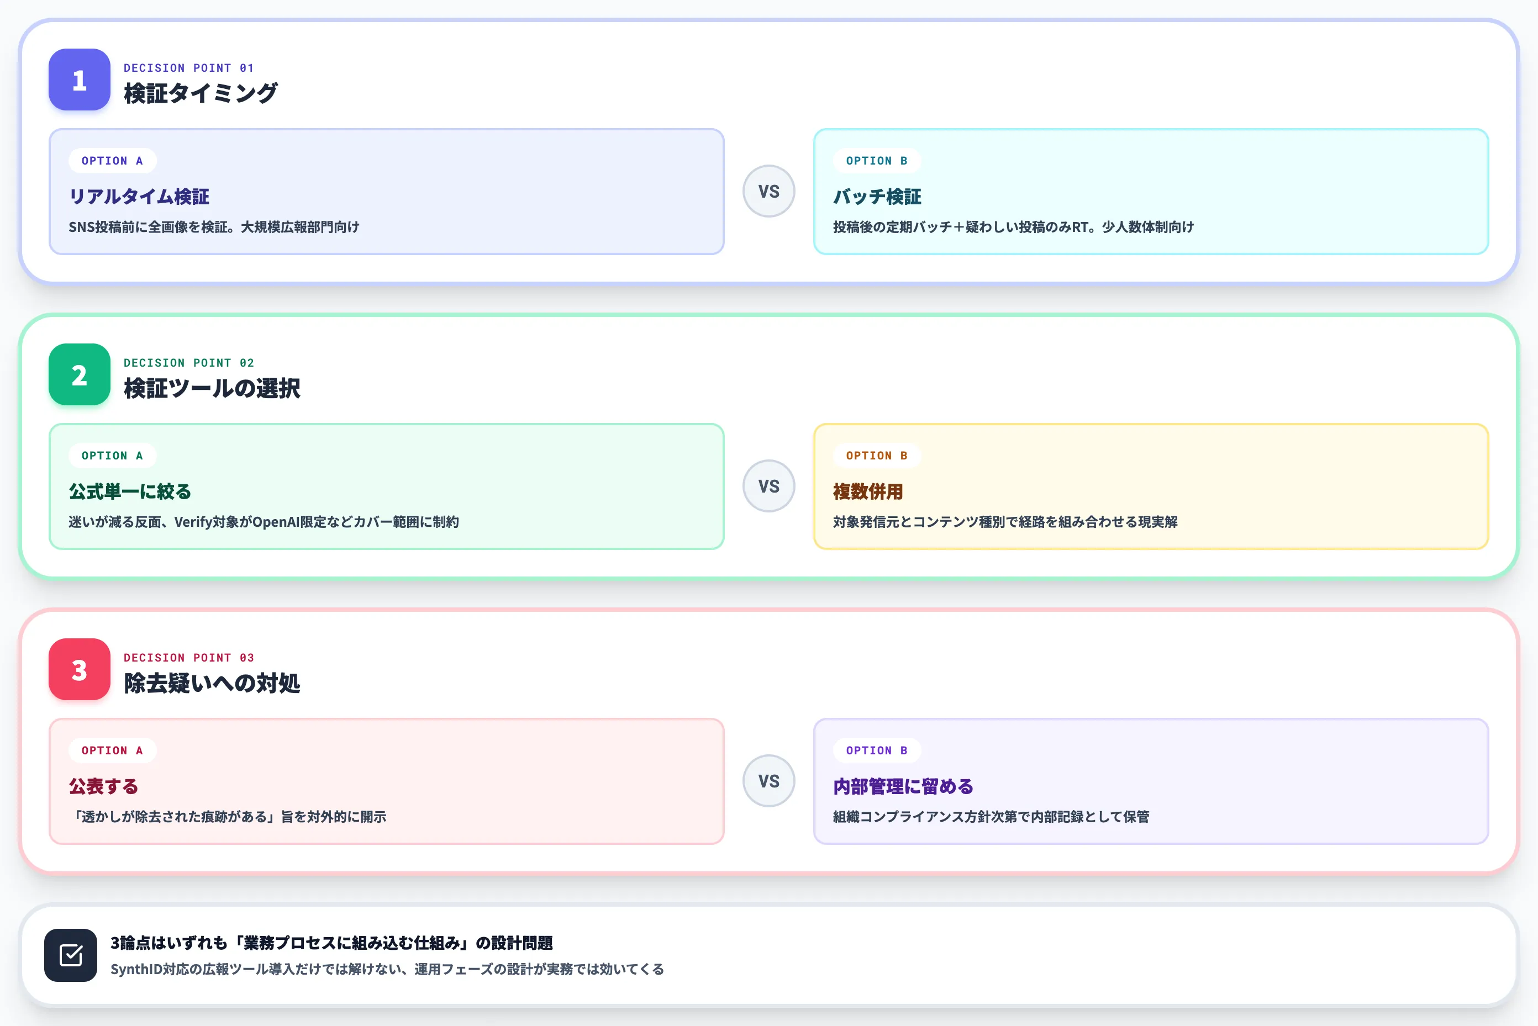Click the 検証ツールの選択 heading
This screenshot has height=1026, width=1538.
click(x=212, y=388)
